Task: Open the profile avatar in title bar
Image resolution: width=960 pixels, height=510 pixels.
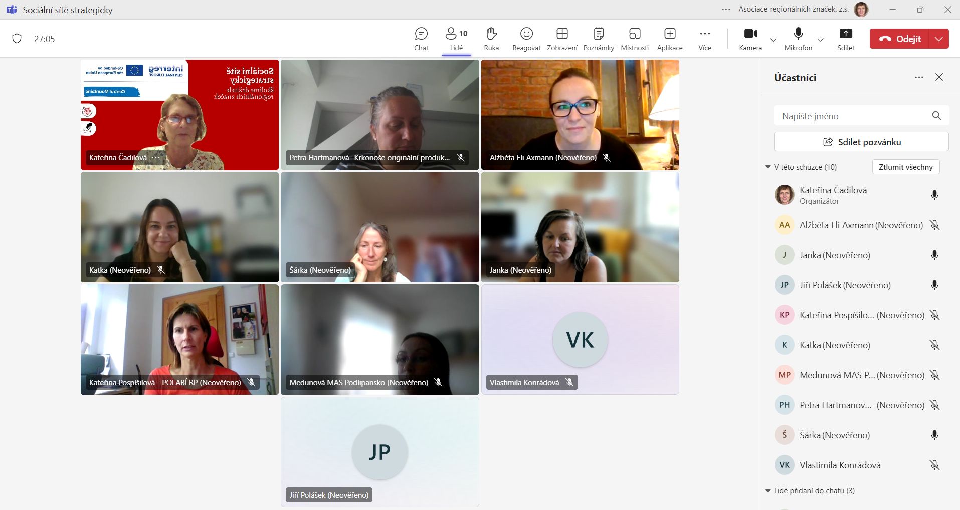Action: coord(861,9)
